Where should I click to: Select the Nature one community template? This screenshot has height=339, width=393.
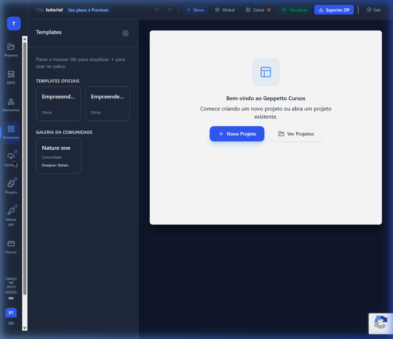click(58, 155)
